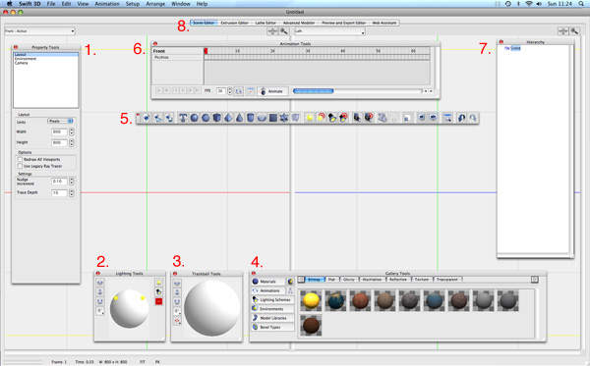Enable Use Legacy Ray Tracer checkbox
Image resolution: width=590 pixels, height=366 pixels.
(x=21, y=166)
